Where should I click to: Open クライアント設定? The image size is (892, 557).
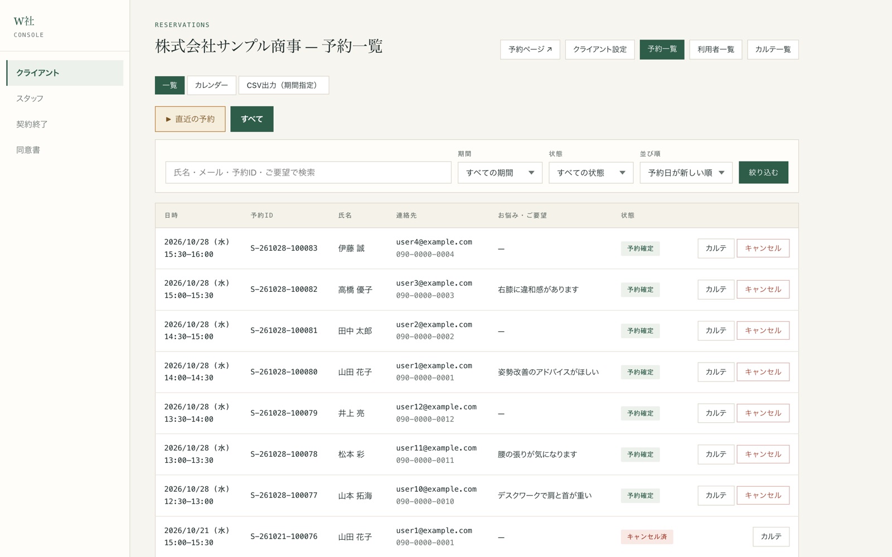600,50
